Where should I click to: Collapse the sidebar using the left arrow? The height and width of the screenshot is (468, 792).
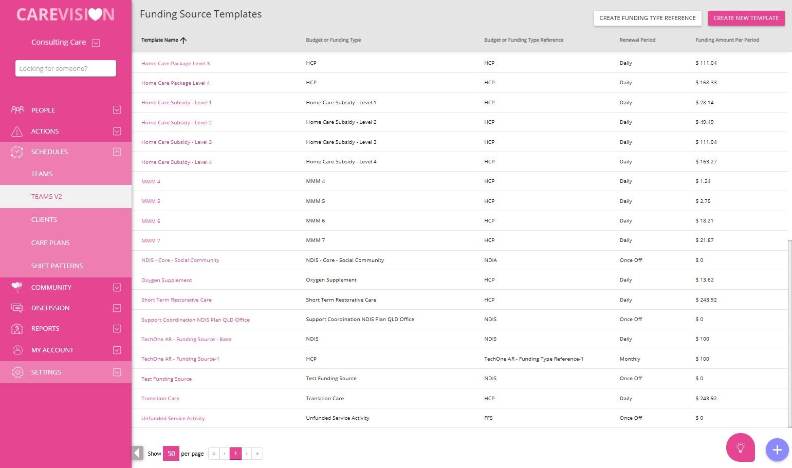[x=137, y=453]
